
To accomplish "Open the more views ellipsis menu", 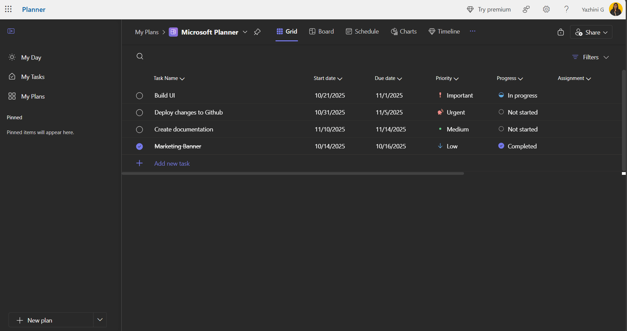I will (472, 31).
